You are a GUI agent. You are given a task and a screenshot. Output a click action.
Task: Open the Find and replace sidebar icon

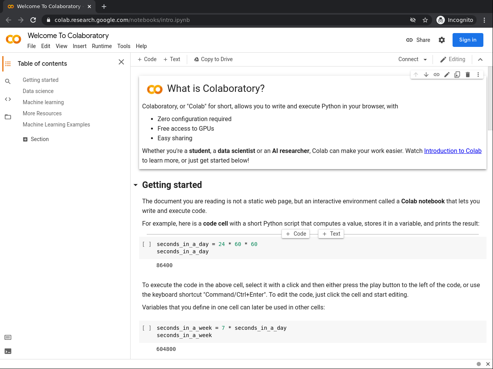click(x=8, y=81)
